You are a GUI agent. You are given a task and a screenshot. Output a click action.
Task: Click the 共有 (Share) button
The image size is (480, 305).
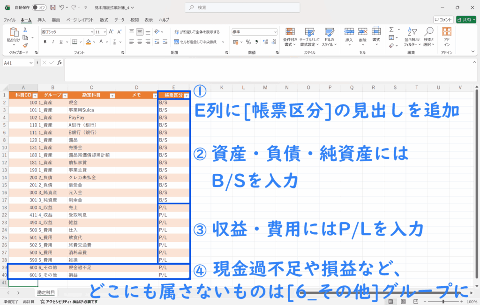tap(465, 20)
